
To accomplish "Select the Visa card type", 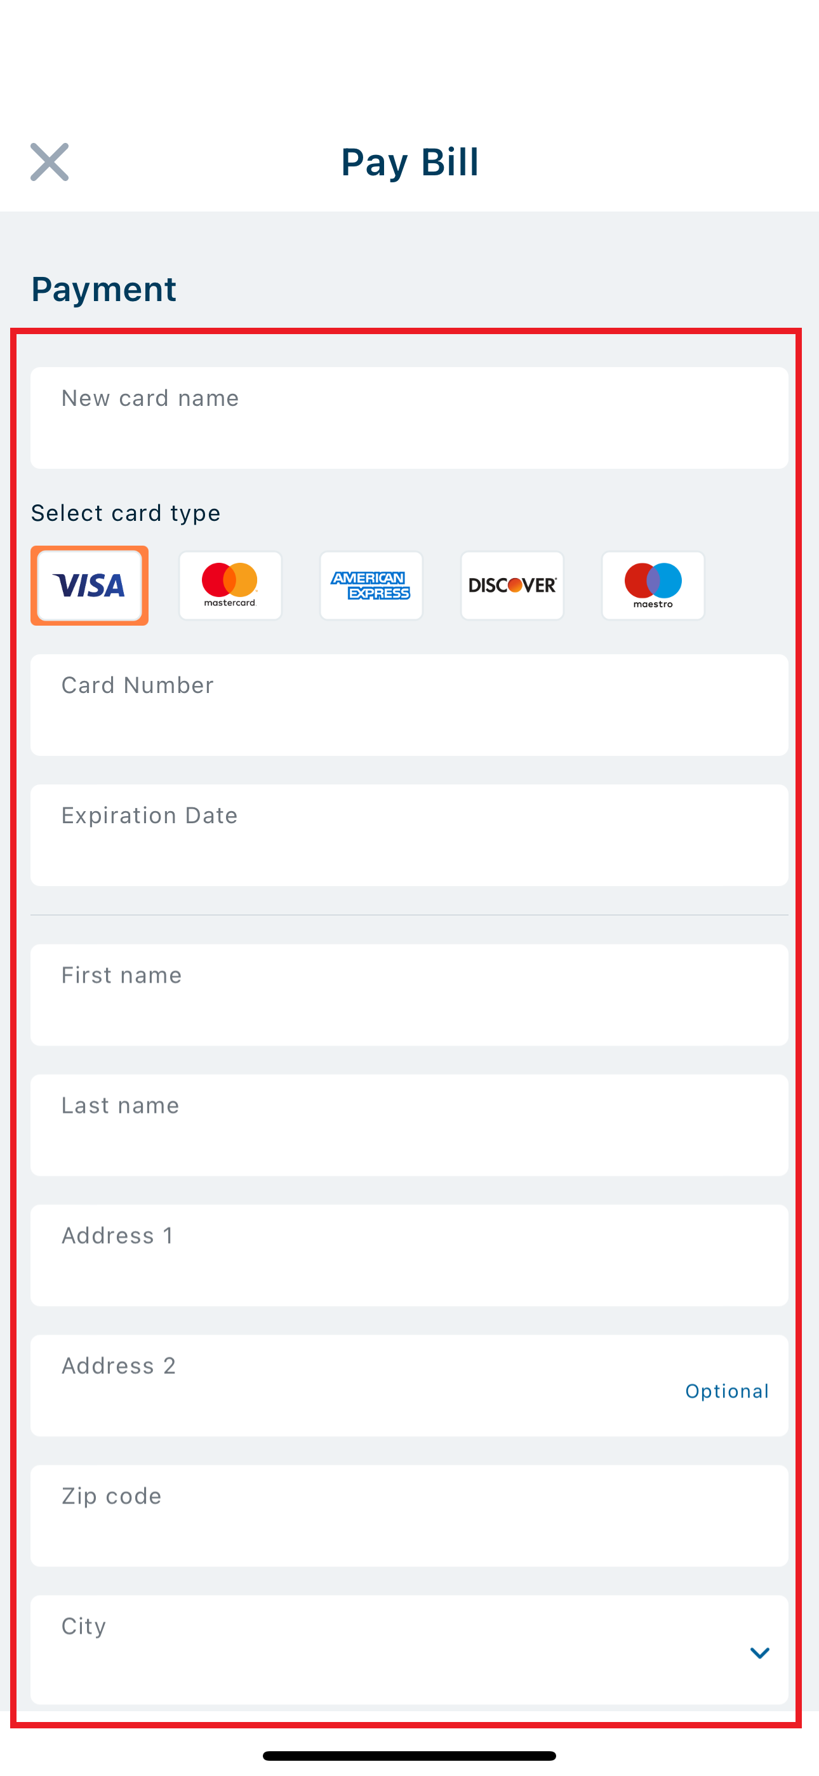I will pos(90,586).
